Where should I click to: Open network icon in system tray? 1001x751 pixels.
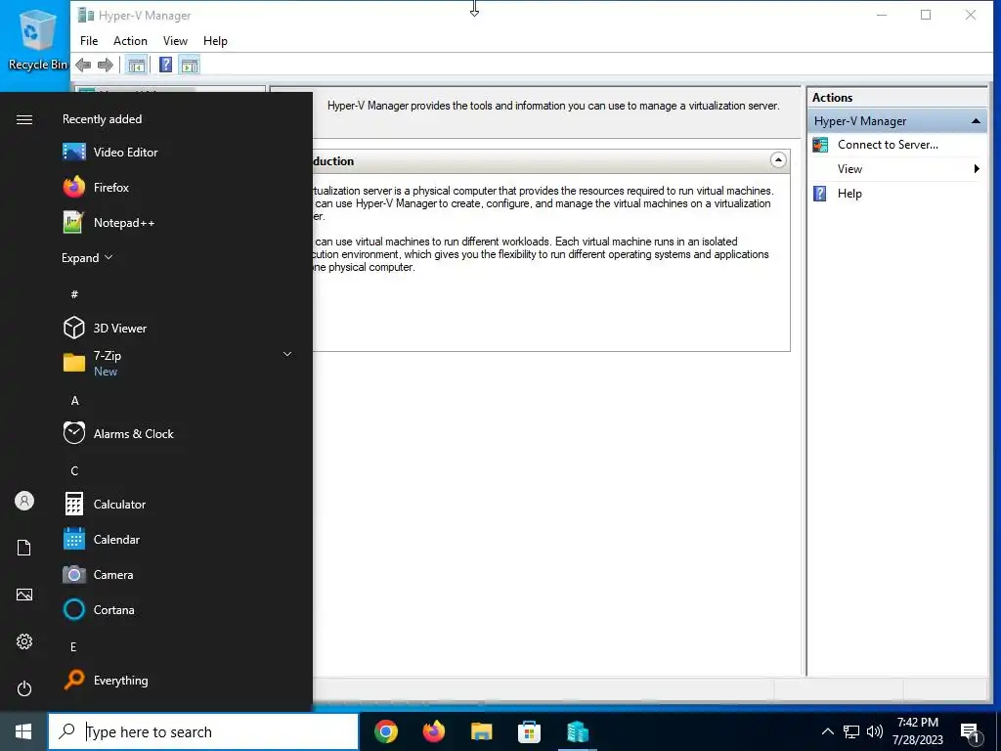click(x=851, y=731)
